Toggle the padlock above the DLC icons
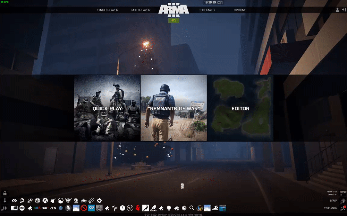347x216 pixels. click(x=5, y=193)
